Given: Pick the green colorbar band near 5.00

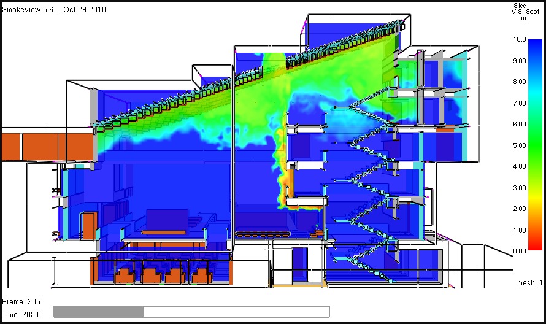Looking at the screenshot, I should [x=535, y=145].
